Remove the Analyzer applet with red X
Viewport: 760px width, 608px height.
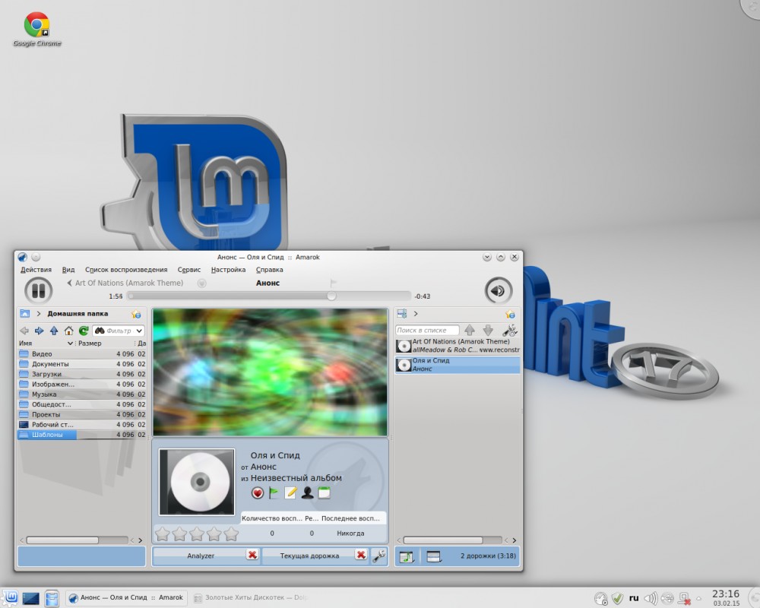click(x=252, y=556)
